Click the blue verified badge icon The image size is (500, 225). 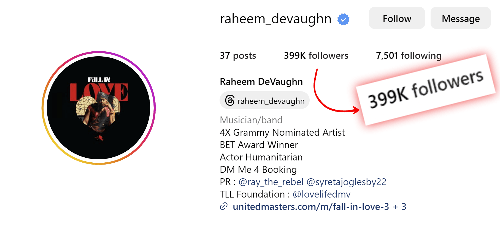coord(343,19)
